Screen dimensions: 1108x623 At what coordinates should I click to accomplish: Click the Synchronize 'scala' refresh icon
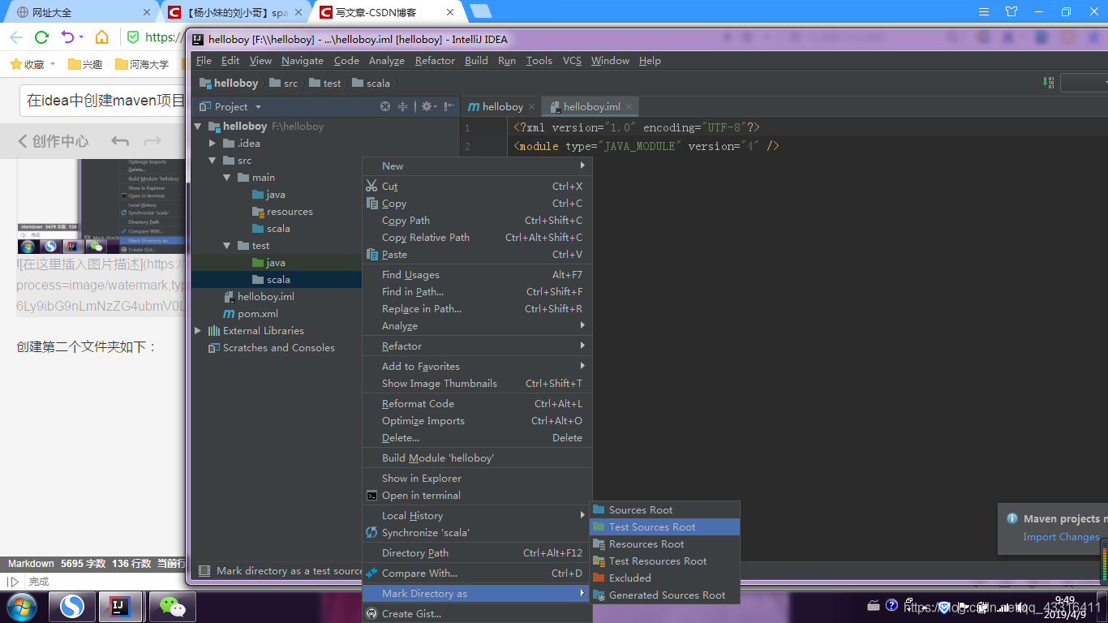pos(371,532)
